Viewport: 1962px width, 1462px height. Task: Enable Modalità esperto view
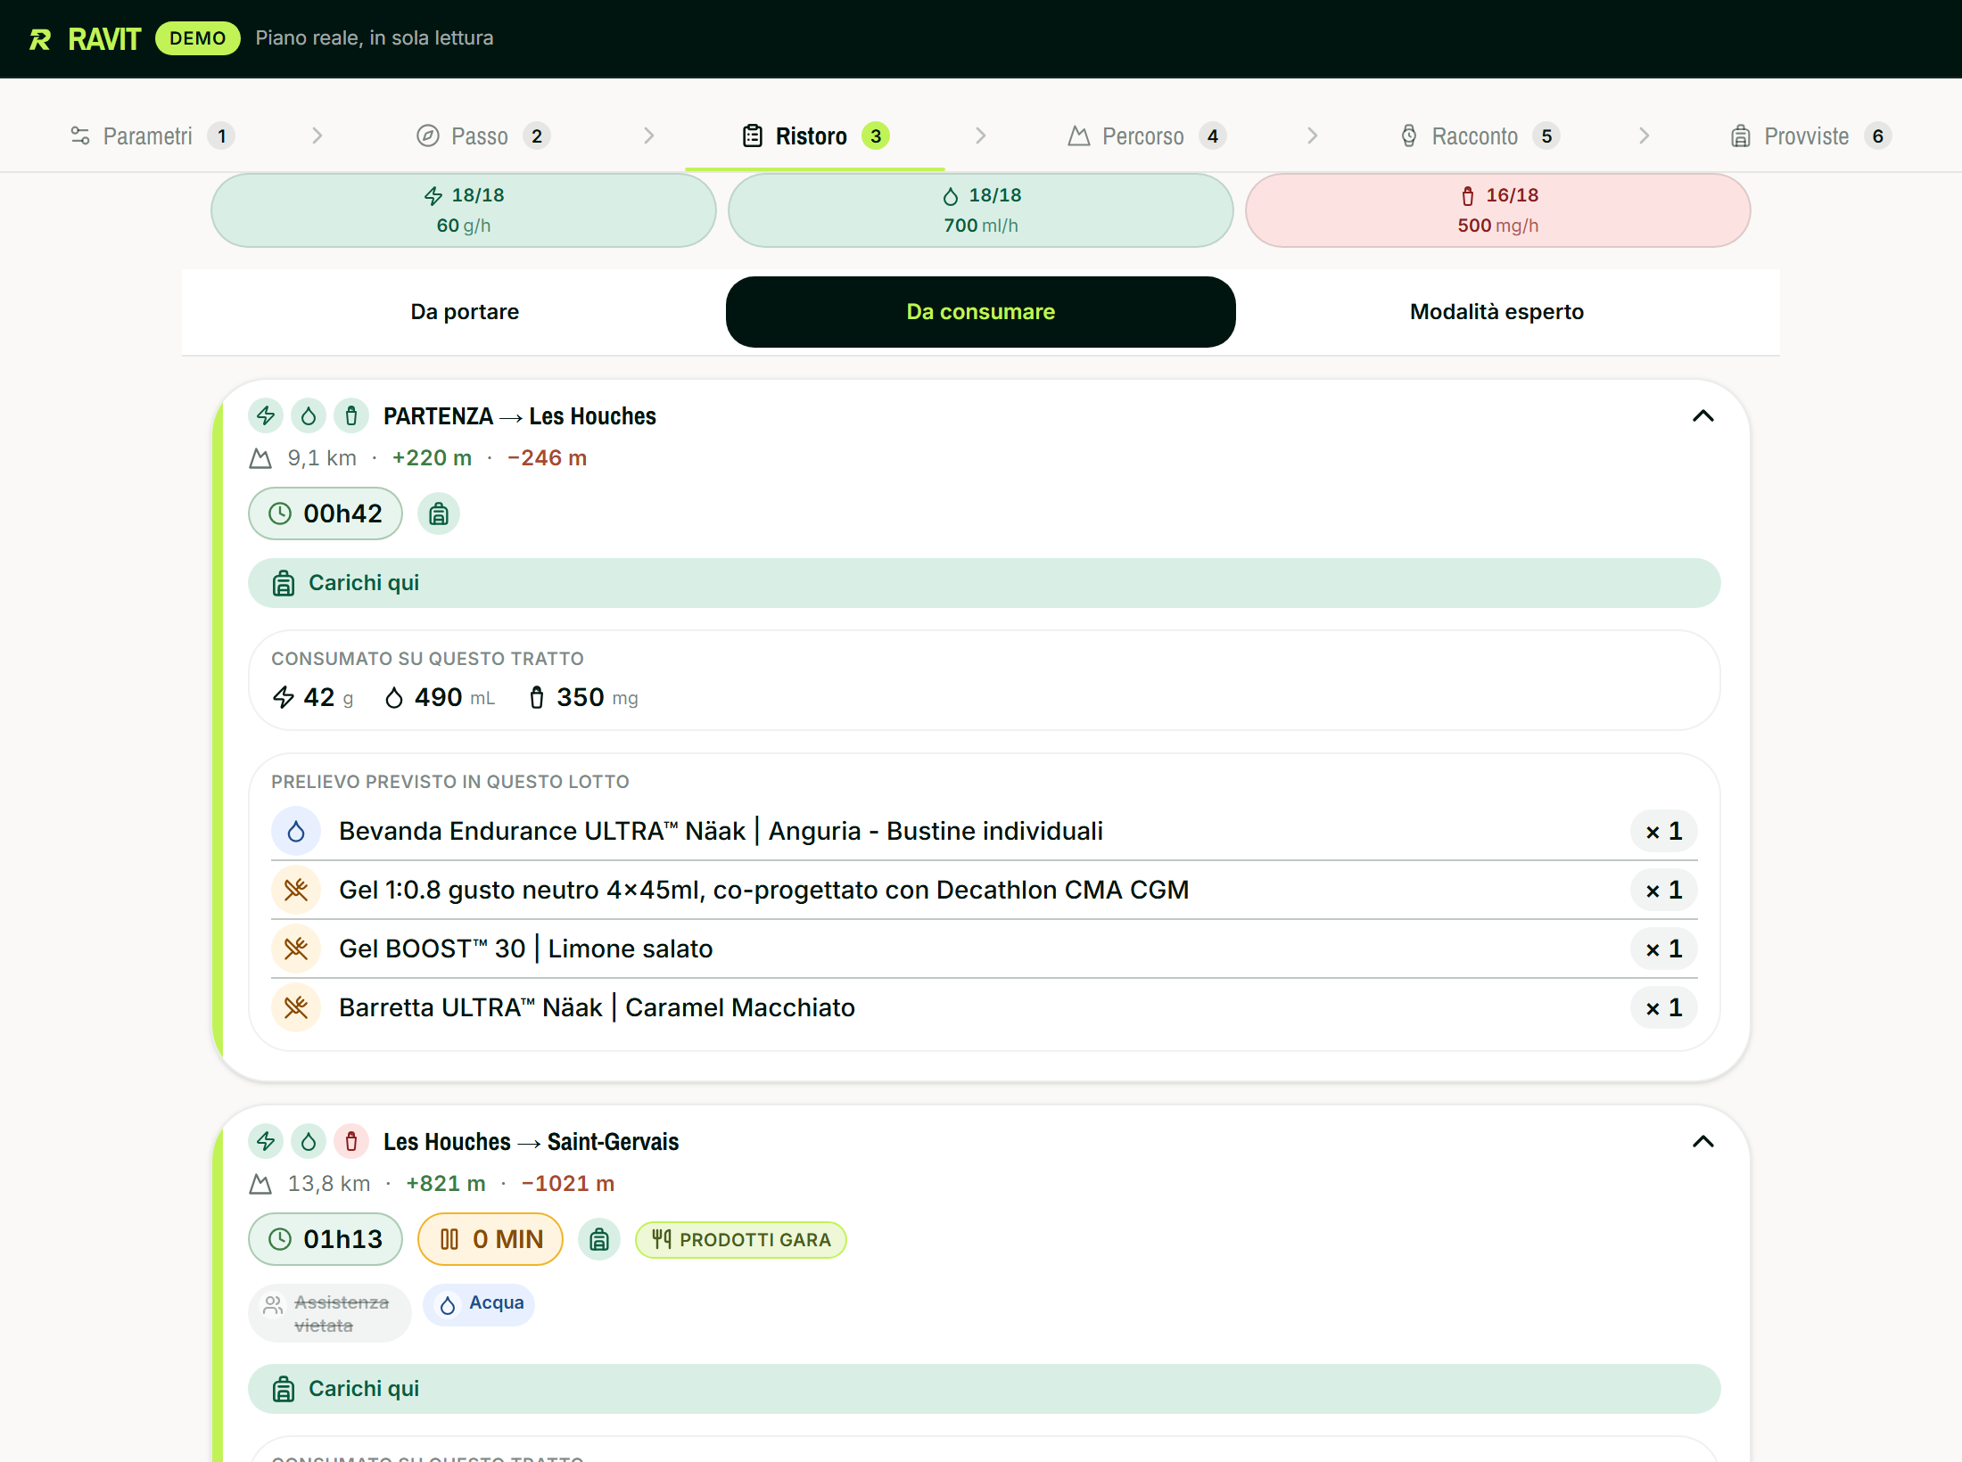[1496, 312]
